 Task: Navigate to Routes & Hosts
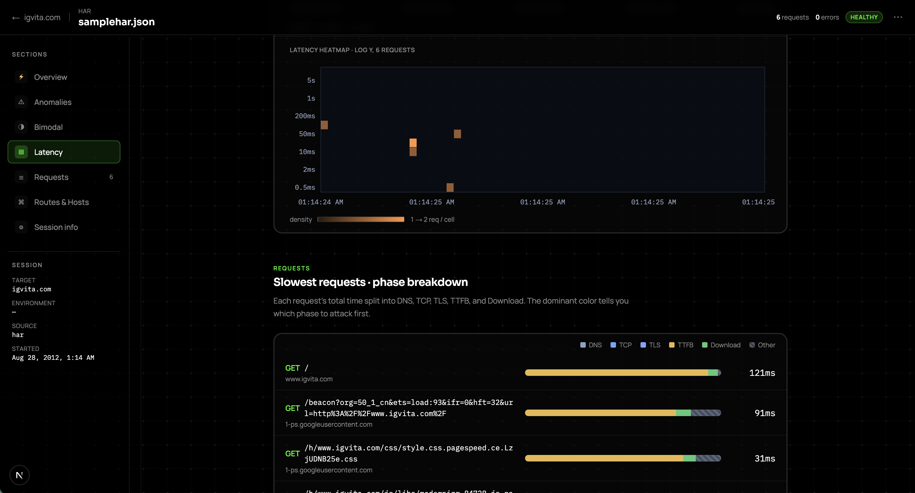[x=64, y=202]
